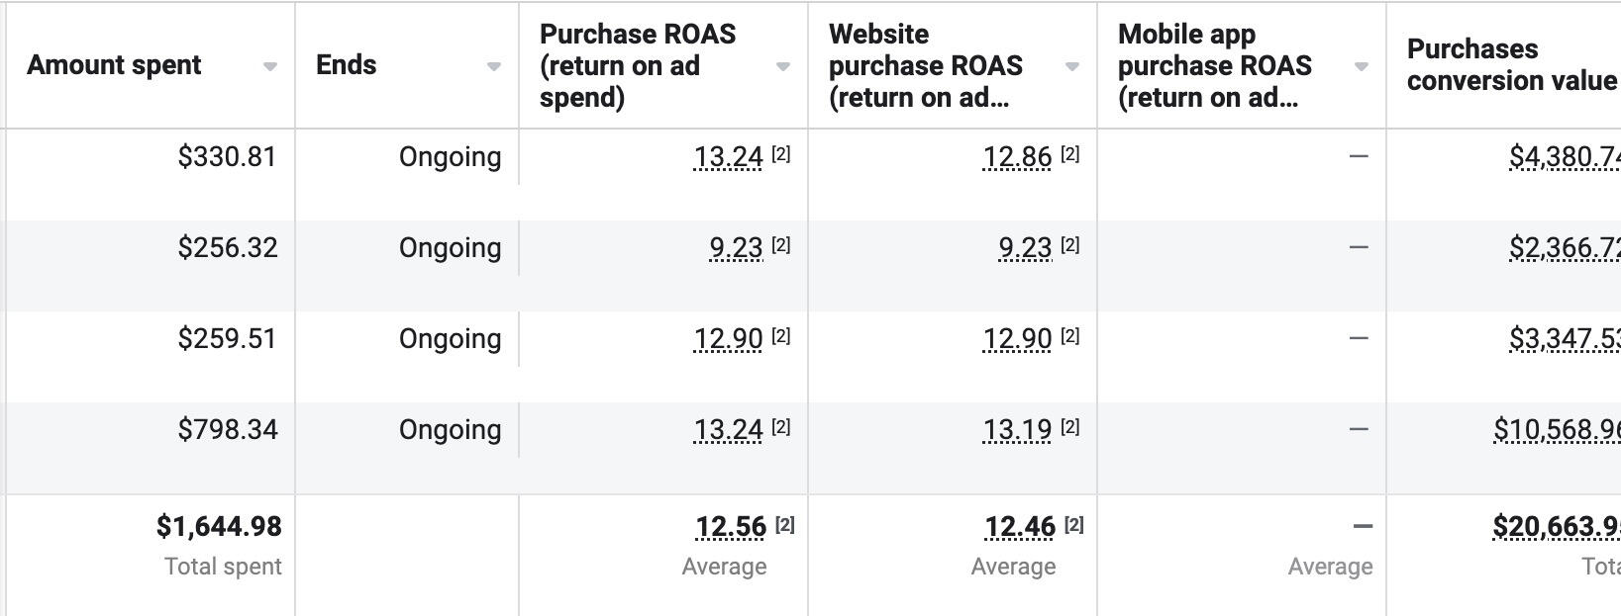This screenshot has height=616, width=1621.
Task: Click the 12.56 average Purchase ROAS total
Action: 731,527
